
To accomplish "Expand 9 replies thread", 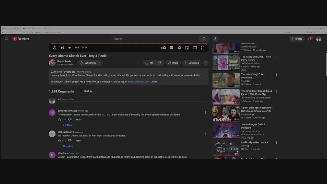I will (x=65, y=125).
